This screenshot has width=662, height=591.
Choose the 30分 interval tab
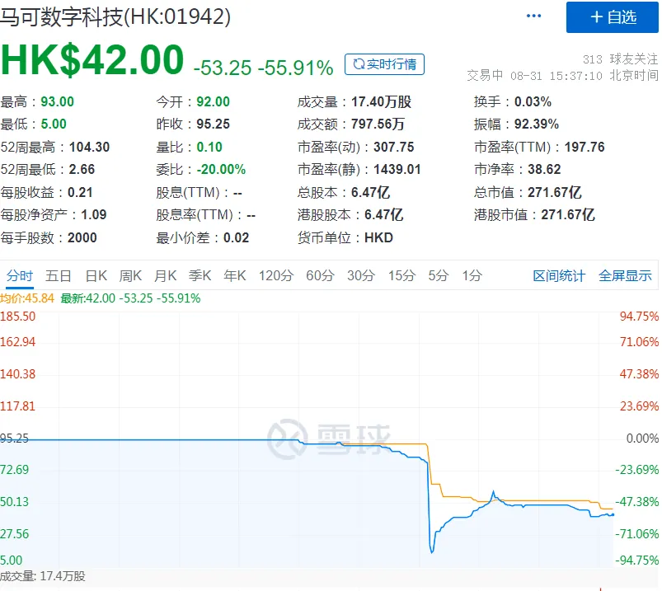point(361,276)
